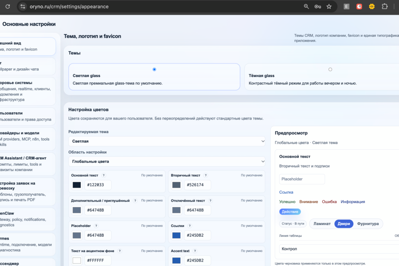Open color swatch for Отключённый текст
The height and width of the screenshot is (266, 399).
[176, 210]
